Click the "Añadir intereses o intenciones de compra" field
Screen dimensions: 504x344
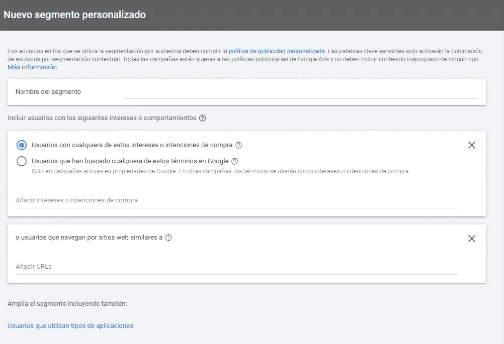click(236, 200)
